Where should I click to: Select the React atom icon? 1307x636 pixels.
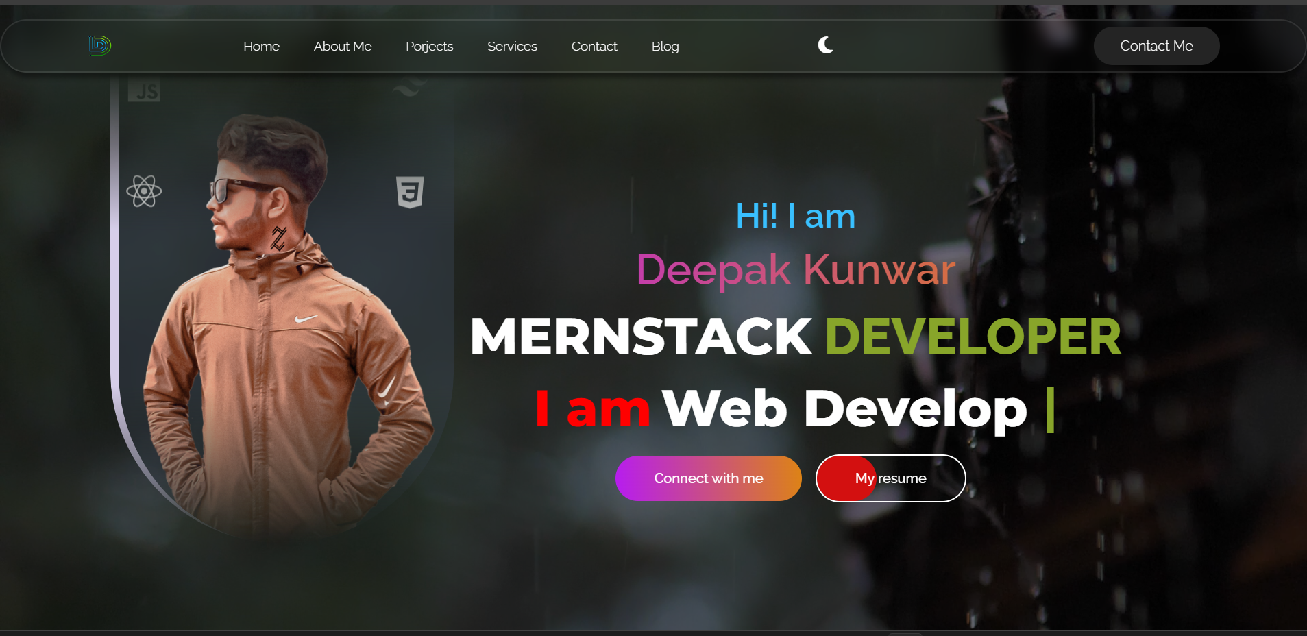point(144,191)
